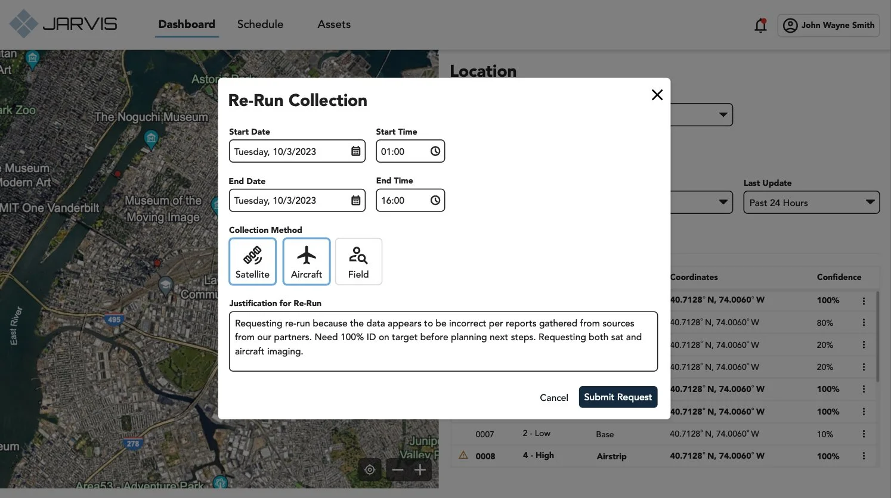The width and height of the screenshot is (891, 498).
Task: Open the End Time clock picker
Action: (x=435, y=200)
